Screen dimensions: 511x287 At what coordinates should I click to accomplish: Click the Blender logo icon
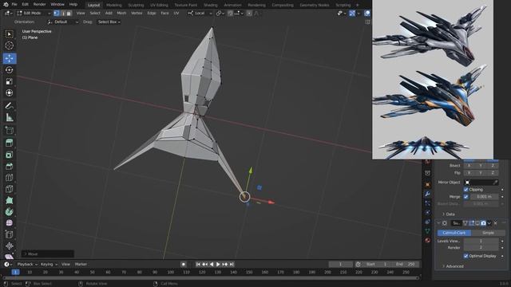pyautogui.click(x=6, y=5)
